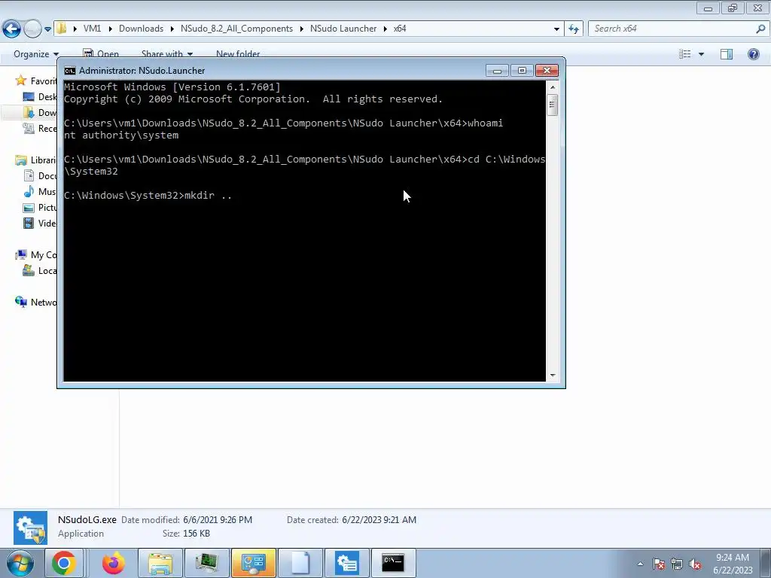Screen dimensions: 771x578
Task: Select My Computer in navigation pane
Action: [35, 254]
